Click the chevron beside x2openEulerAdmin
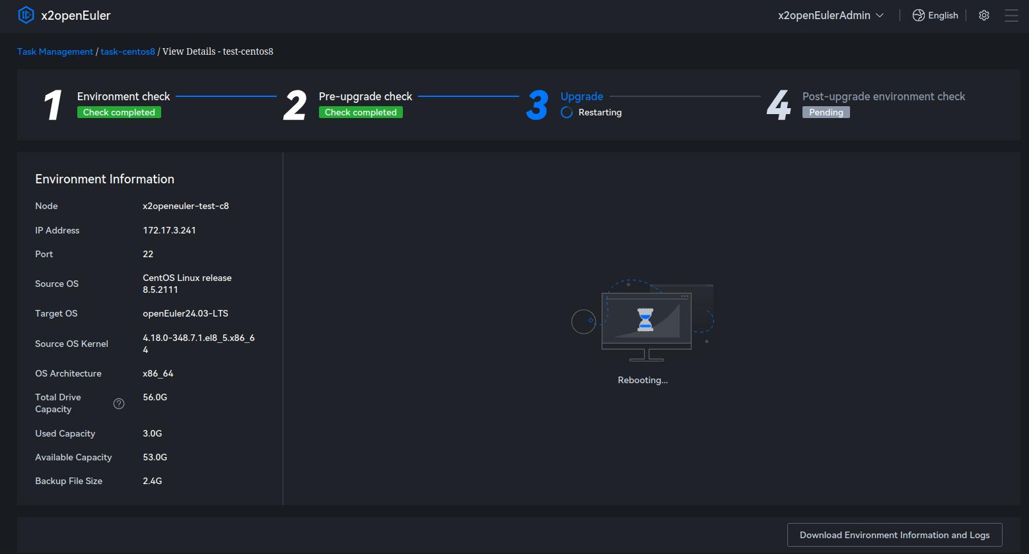This screenshot has height=554, width=1029. coord(880,15)
